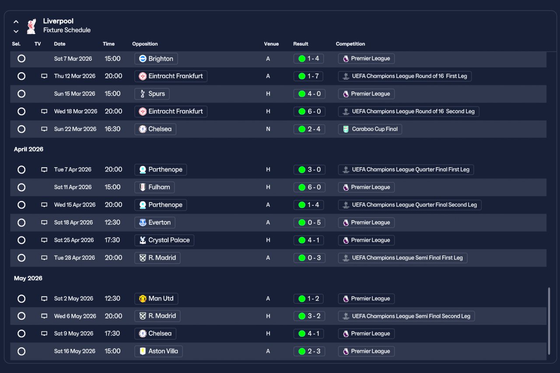Sort by the Venue column header
560x373 pixels.
pyautogui.click(x=271, y=44)
